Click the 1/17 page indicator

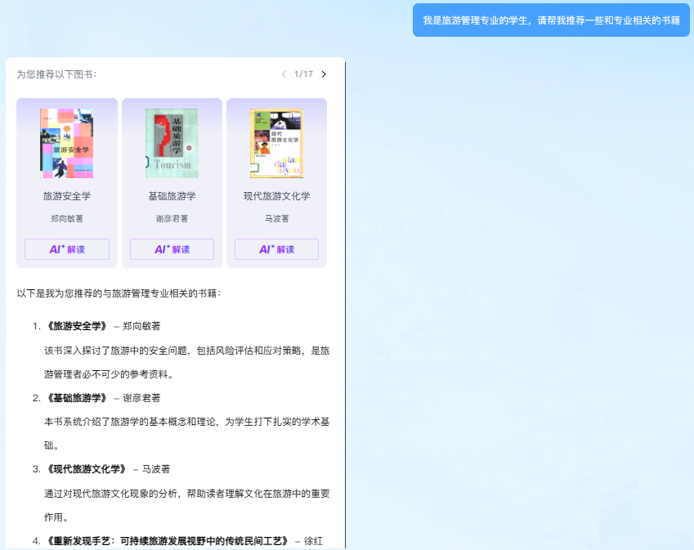[x=303, y=74]
